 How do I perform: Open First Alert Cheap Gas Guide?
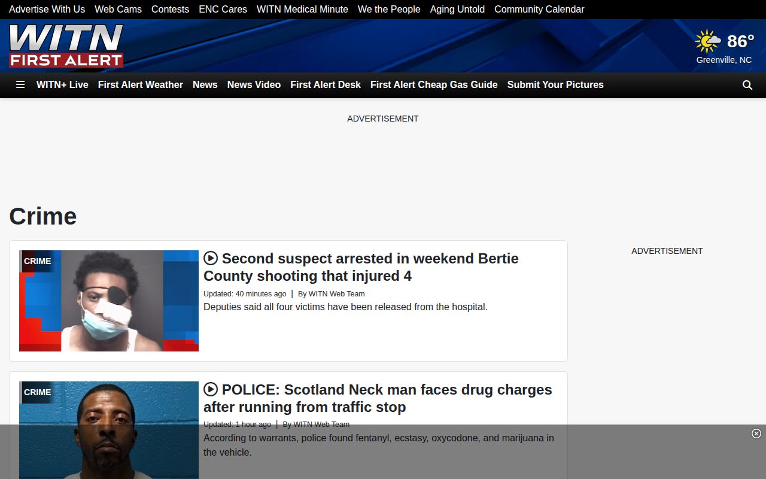click(x=434, y=85)
